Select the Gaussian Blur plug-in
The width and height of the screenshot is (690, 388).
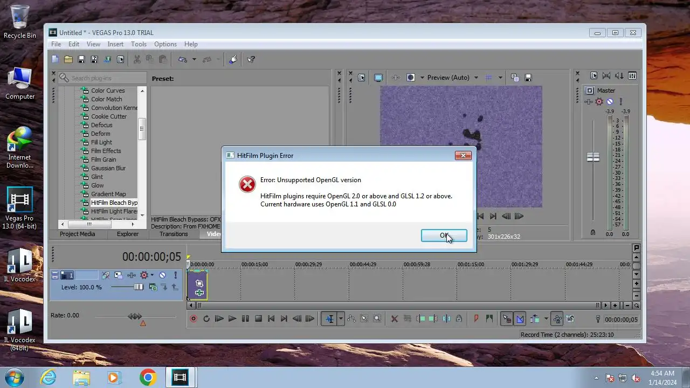(108, 168)
